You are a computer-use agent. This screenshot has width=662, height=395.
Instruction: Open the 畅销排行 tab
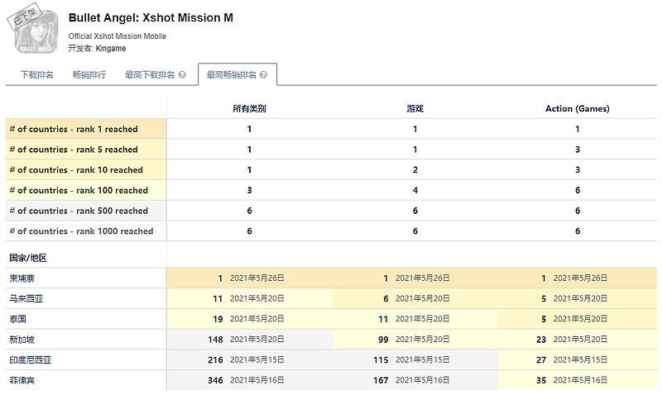89,75
